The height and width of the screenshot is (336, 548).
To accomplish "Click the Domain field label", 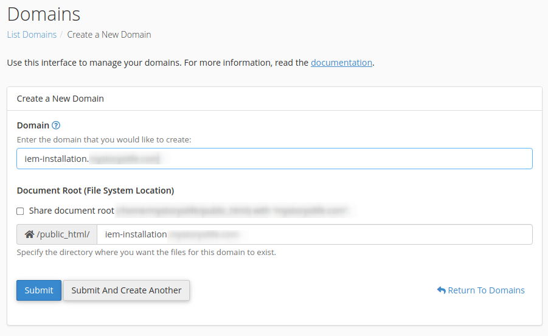I will point(33,125).
